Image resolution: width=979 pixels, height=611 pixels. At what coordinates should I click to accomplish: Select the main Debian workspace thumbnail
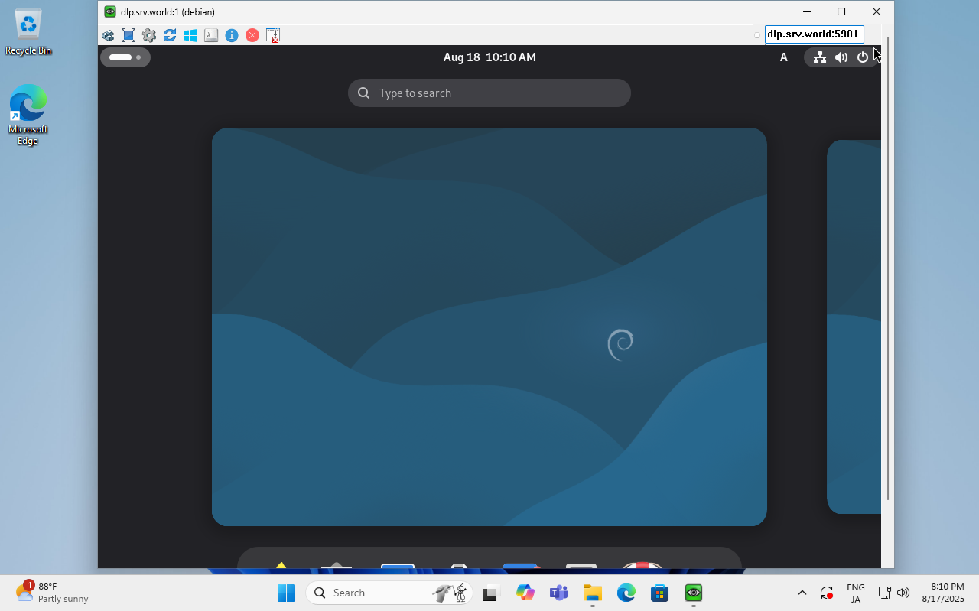489,327
